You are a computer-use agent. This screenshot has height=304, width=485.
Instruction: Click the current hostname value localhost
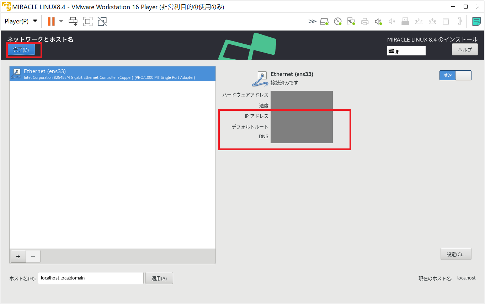pyautogui.click(x=466, y=278)
